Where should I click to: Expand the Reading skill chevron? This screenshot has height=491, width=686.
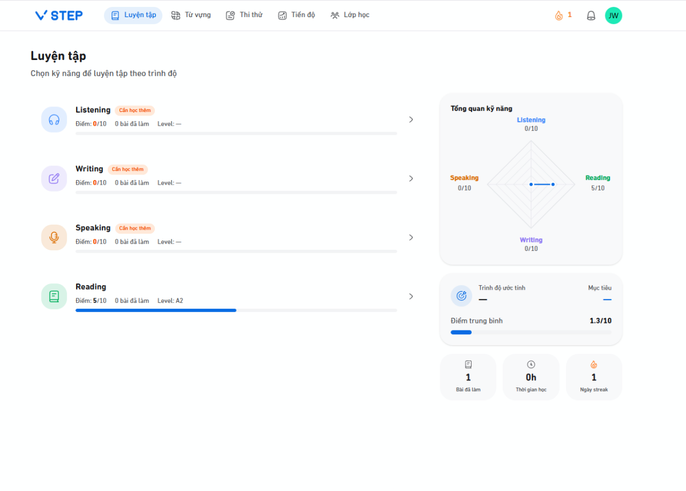(x=410, y=296)
